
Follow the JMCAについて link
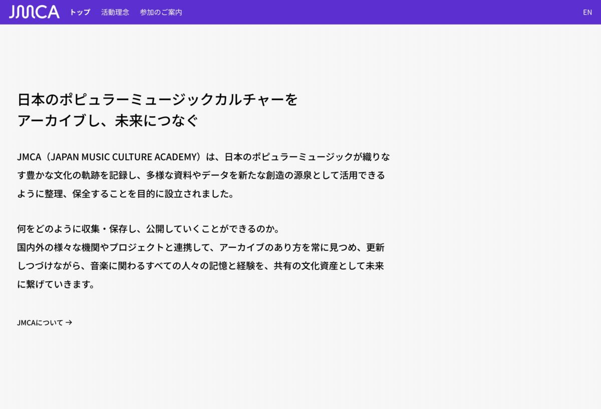[x=40, y=323]
